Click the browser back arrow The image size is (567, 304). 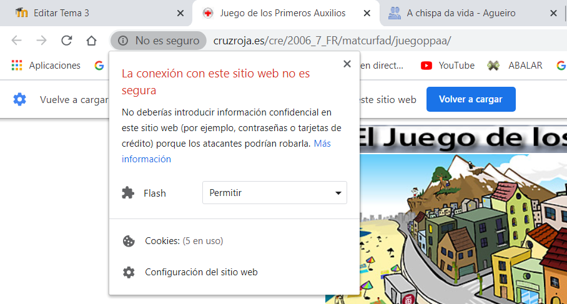(x=17, y=41)
